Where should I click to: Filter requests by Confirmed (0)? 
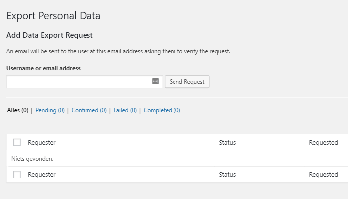click(89, 110)
